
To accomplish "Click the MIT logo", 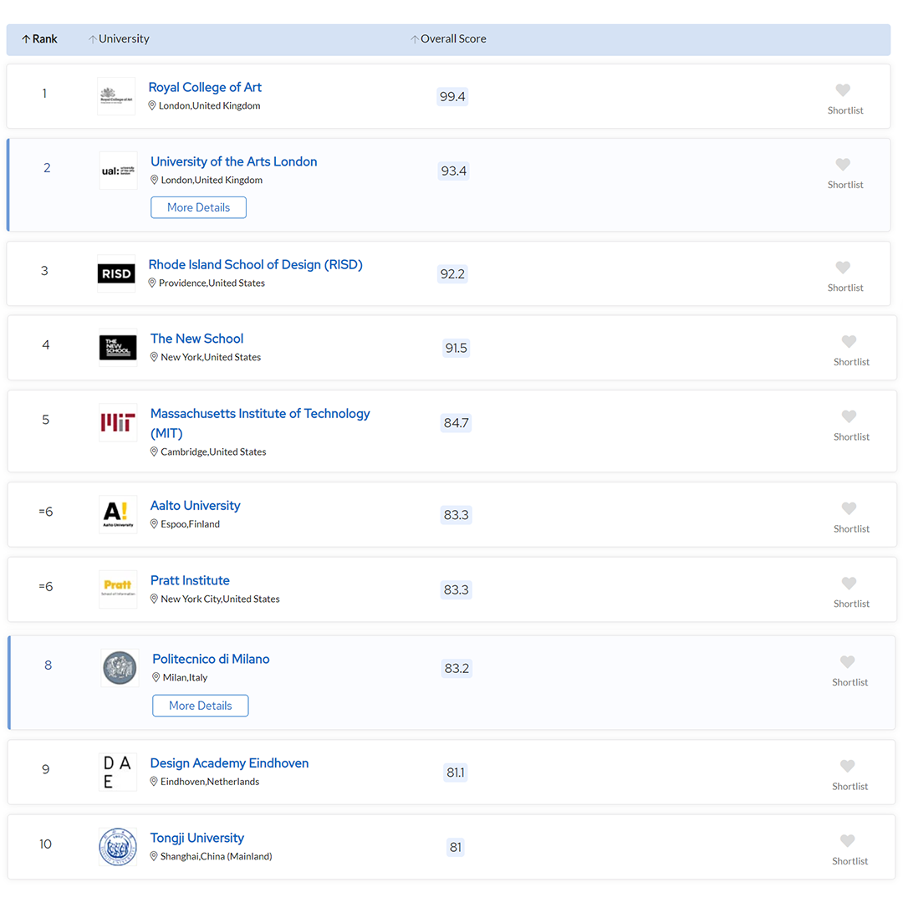I will 118,423.
